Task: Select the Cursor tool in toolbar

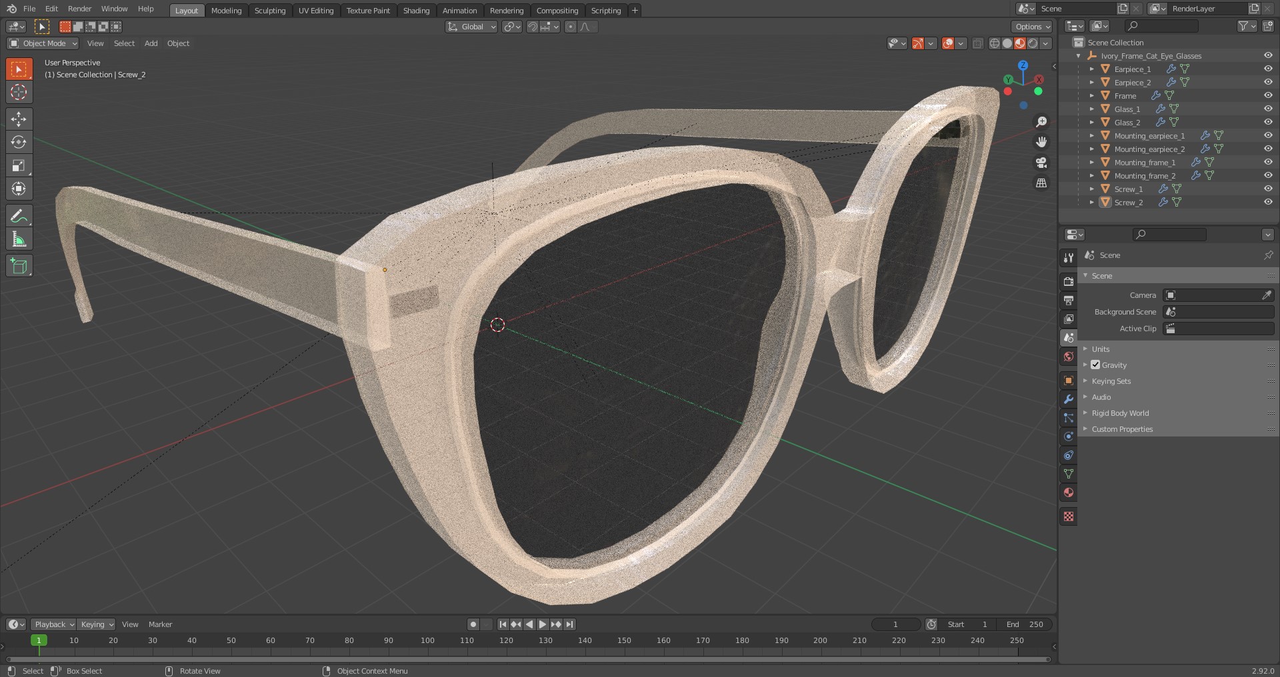Action: [x=19, y=92]
